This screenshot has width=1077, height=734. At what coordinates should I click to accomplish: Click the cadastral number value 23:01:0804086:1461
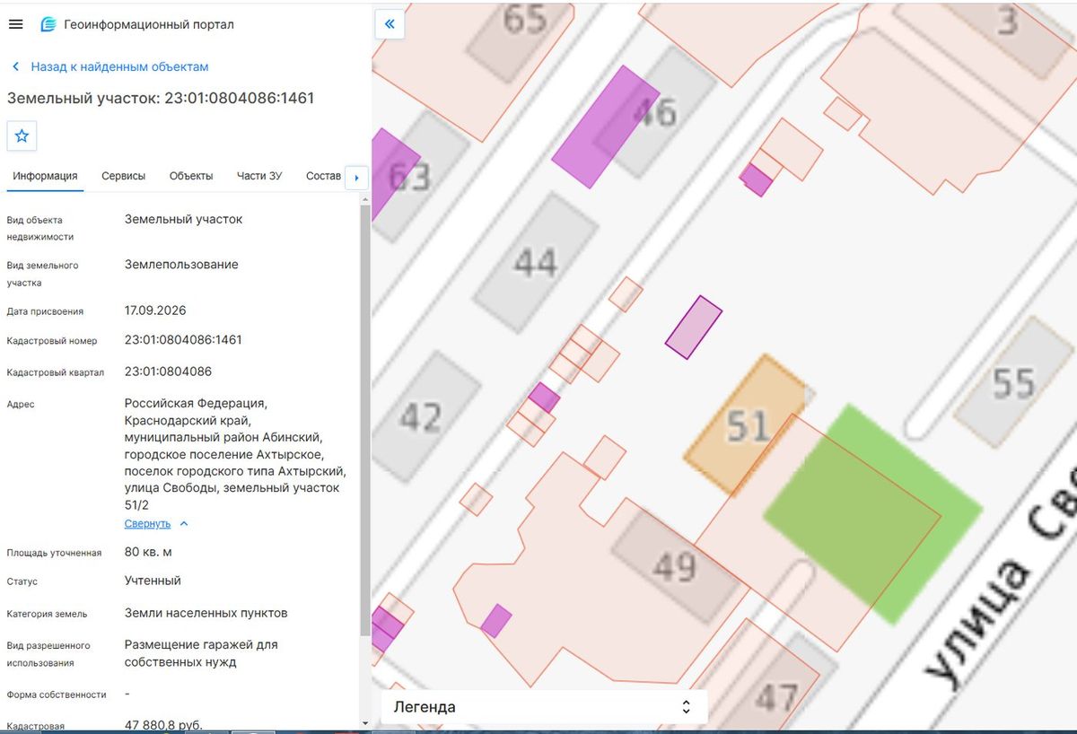[x=183, y=340]
